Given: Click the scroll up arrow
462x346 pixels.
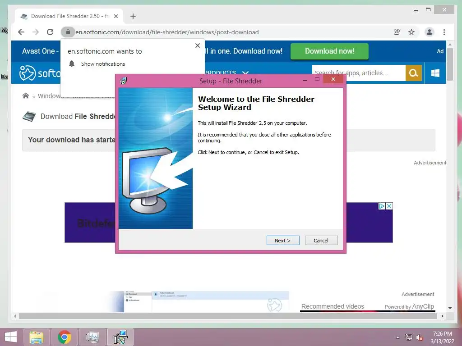Looking at the screenshot, I should pos(450,45).
